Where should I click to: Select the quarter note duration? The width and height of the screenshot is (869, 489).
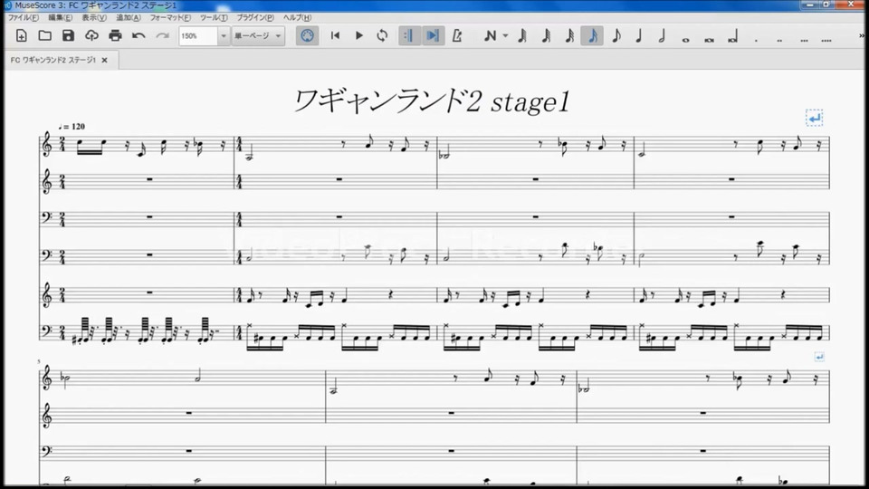tap(639, 36)
